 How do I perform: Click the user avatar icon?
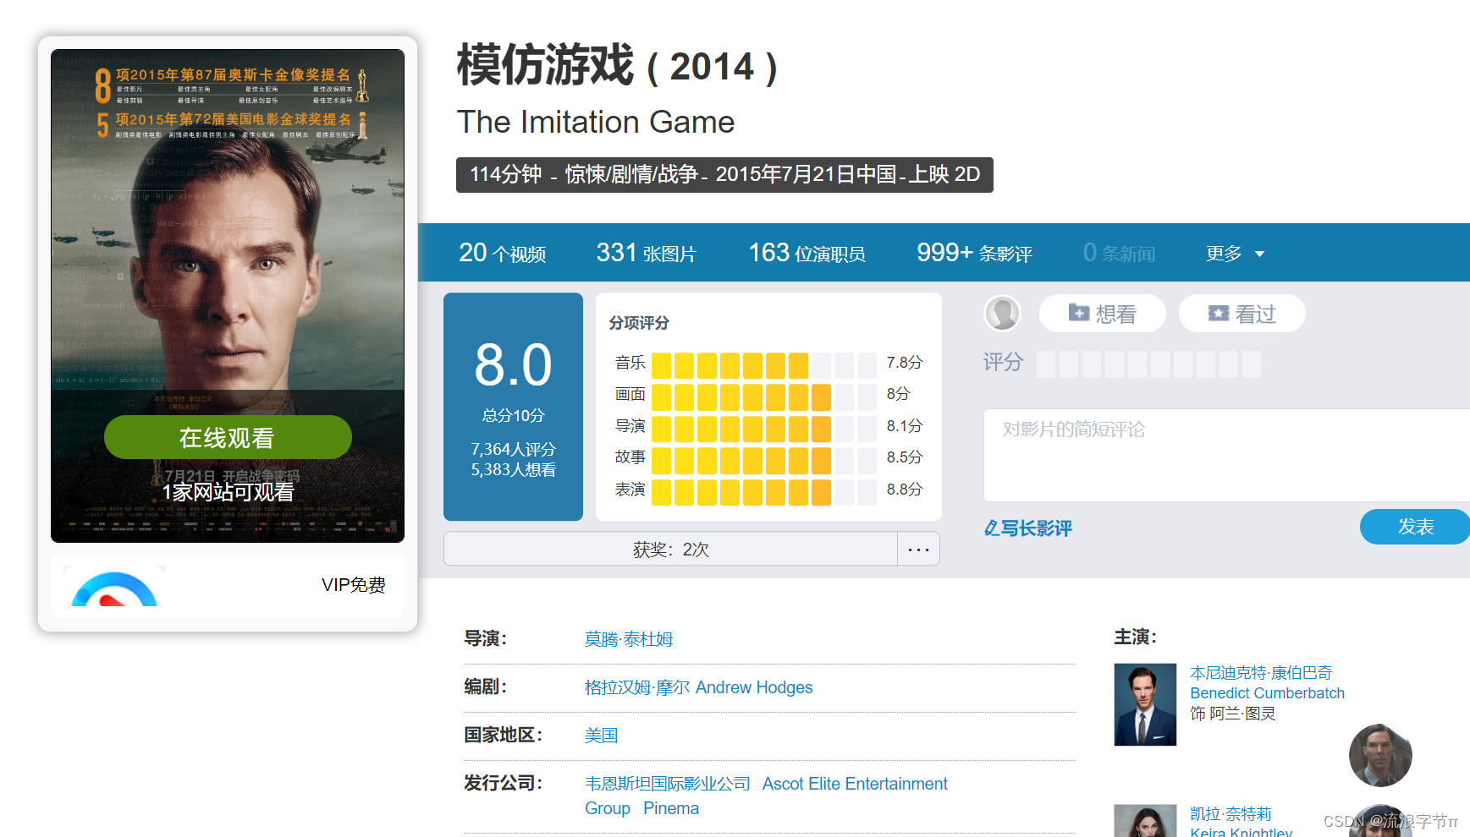(1003, 314)
